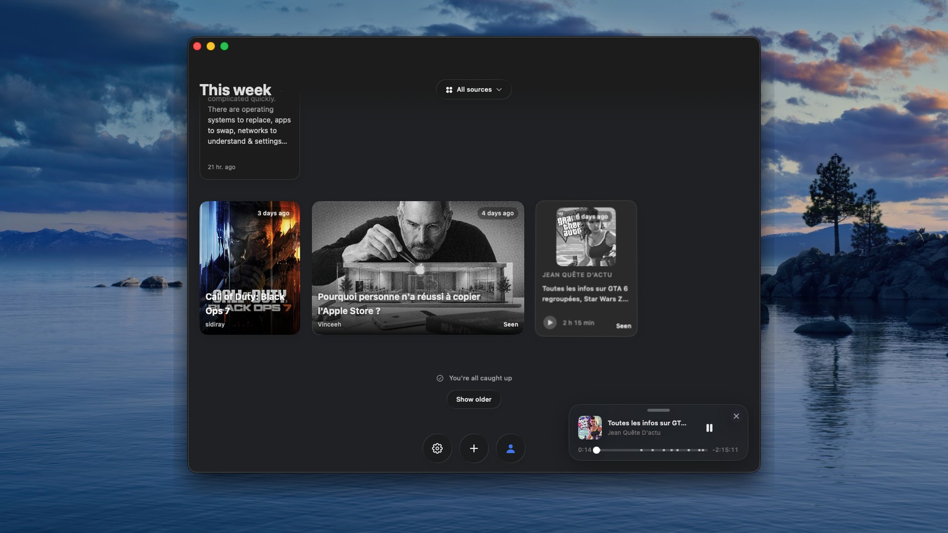Click the caught-up checkmark icon
Image resolution: width=948 pixels, height=533 pixels.
440,378
